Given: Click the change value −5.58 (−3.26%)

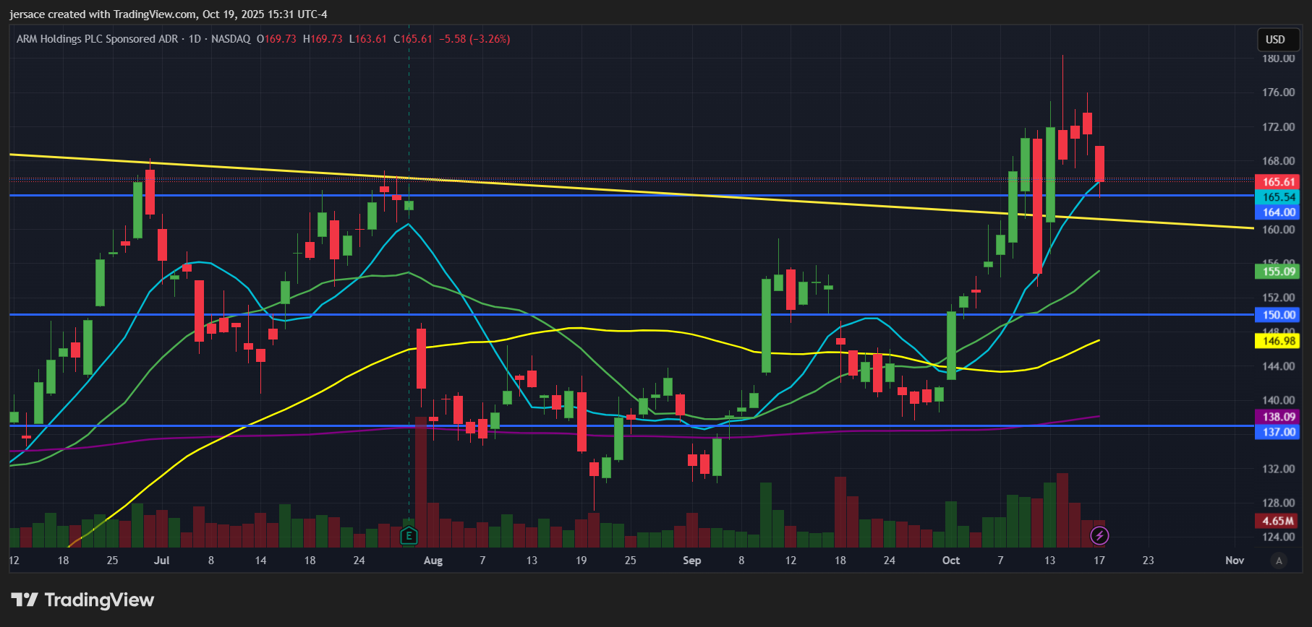Looking at the screenshot, I should click(474, 39).
